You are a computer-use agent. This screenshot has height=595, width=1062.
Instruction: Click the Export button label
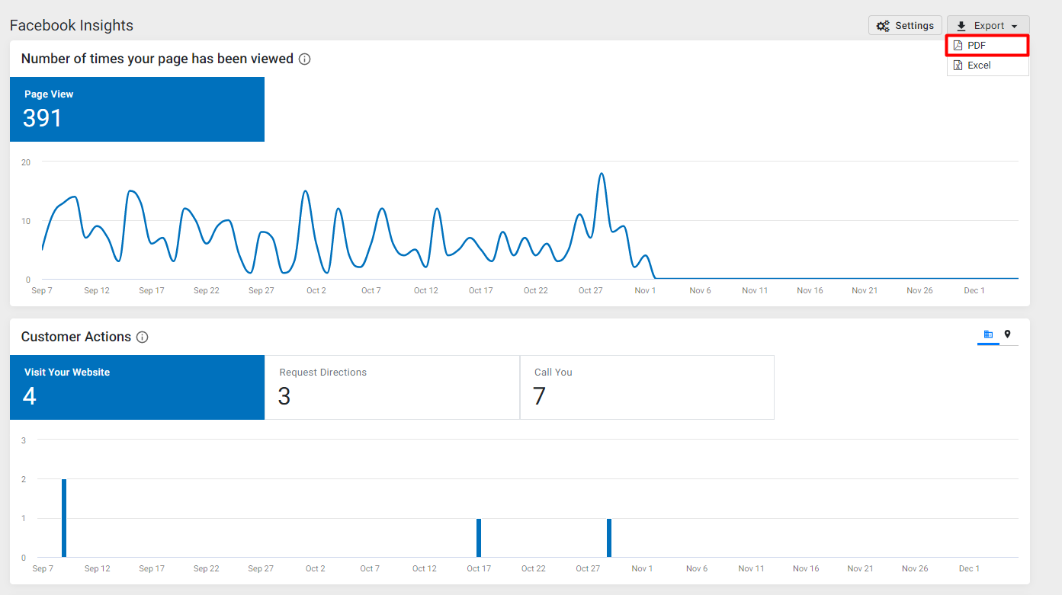989,26
